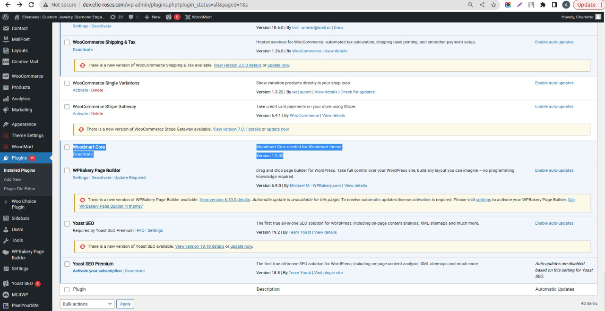Screen dimensions: 605x311
Task: View version 6.10.0 details for WPBakery
Action: pyautogui.click(x=225, y=200)
